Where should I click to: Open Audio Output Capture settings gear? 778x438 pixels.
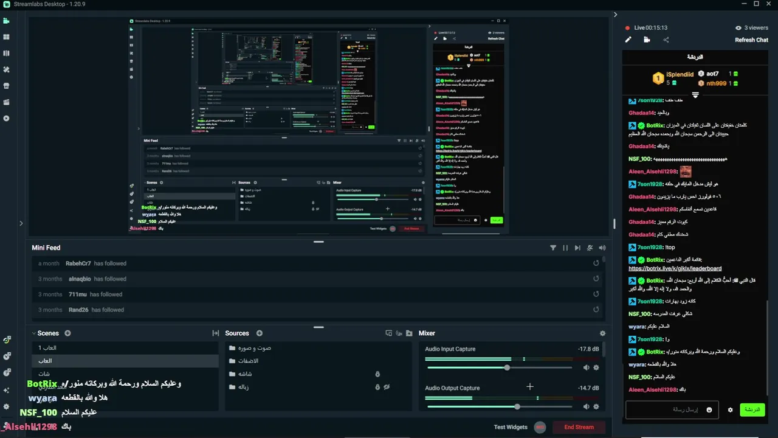point(596,406)
